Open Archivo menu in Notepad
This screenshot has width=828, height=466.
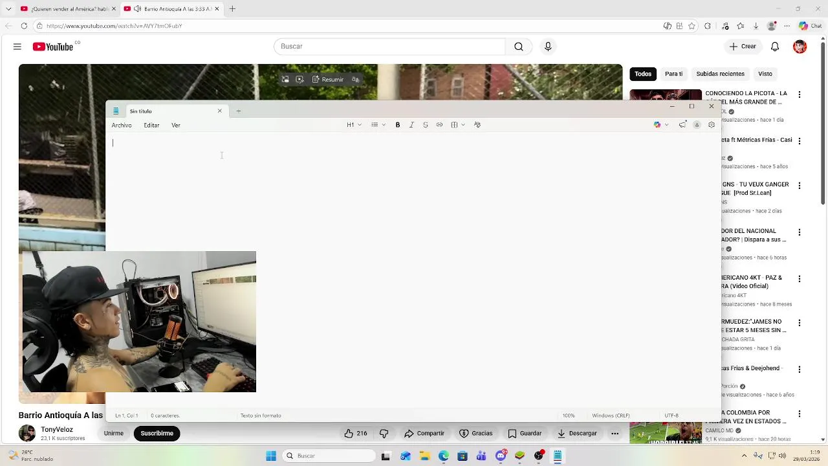point(122,125)
